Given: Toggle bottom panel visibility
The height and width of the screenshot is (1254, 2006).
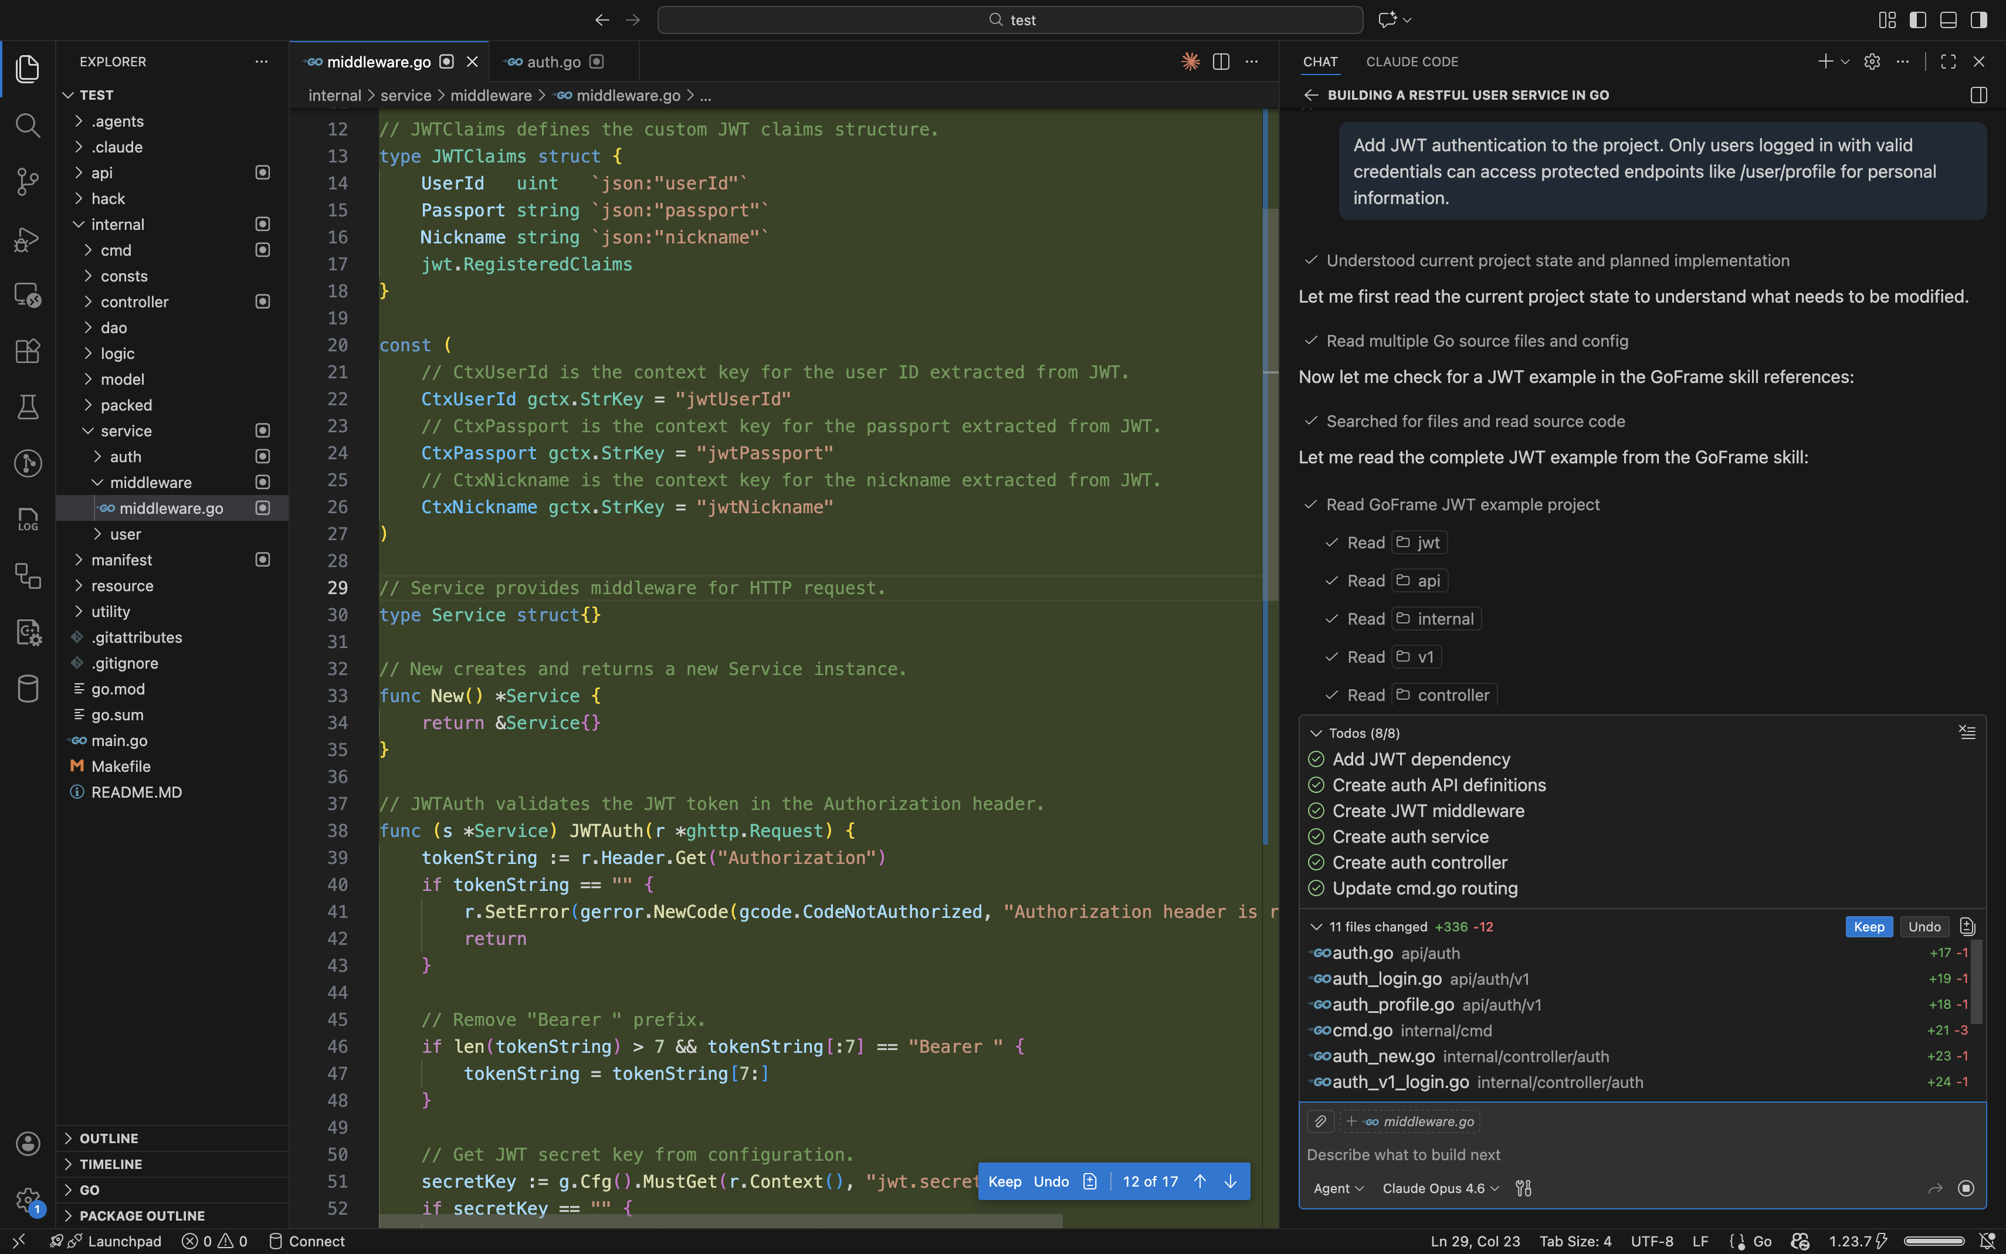Looking at the screenshot, I should click(x=1948, y=20).
